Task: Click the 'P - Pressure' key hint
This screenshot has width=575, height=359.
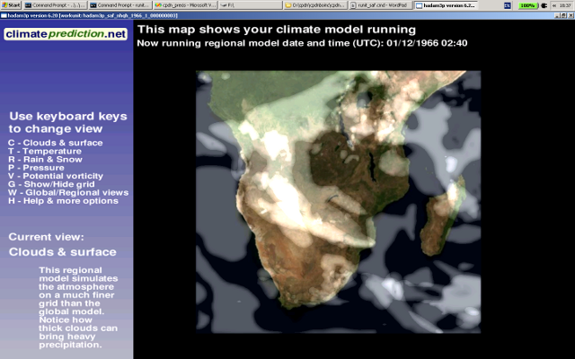Action: [x=36, y=168]
